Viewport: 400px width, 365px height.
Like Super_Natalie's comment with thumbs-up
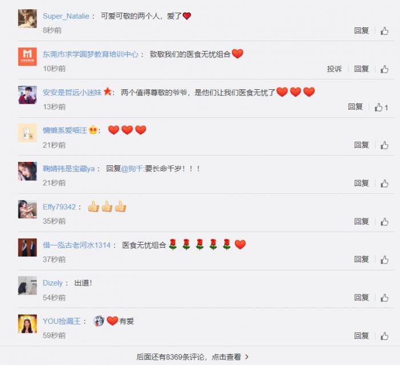[x=385, y=31]
